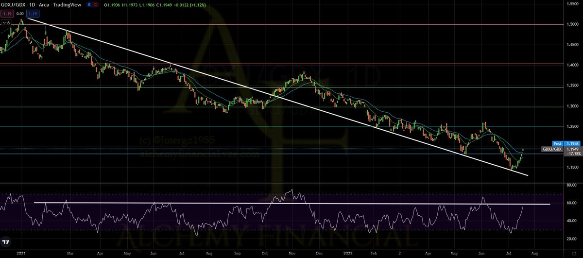The height and width of the screenshot is (258, 583).
Task: Click the 1.3500 price axis level
Action: click(572, 86)
